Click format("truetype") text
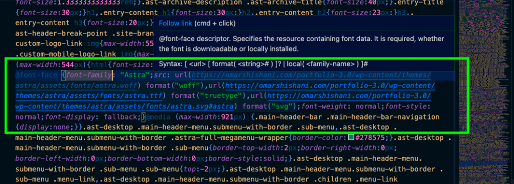Screen dimensions: 514x184 click(x=208, y=96)
